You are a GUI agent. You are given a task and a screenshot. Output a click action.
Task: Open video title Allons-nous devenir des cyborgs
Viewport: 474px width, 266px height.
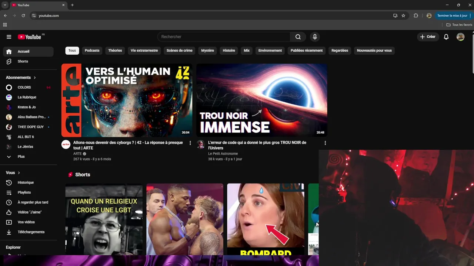(128, 145)
